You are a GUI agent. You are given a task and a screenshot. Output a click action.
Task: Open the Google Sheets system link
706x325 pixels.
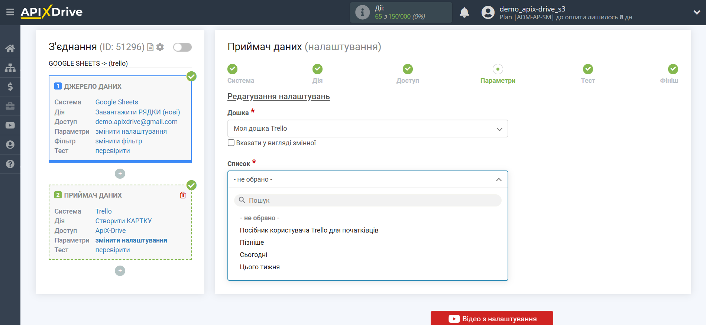click(117, 102)
